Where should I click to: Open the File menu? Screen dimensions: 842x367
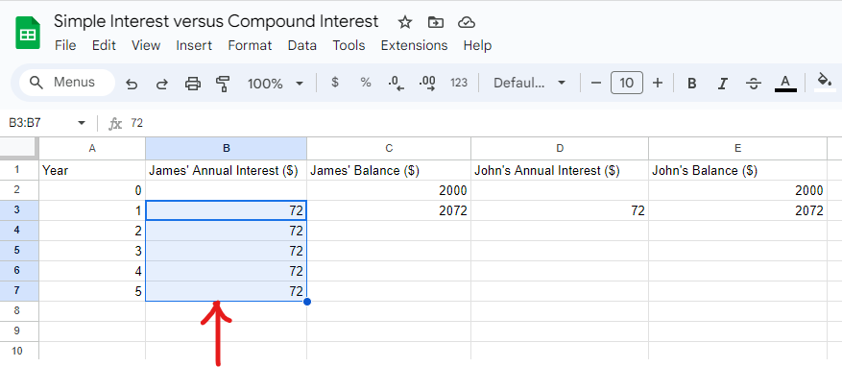[65, 46]
